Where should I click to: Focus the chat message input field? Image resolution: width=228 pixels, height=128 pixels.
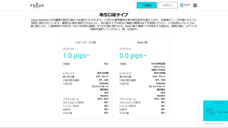pyautogui.click(x=215, y=123)
